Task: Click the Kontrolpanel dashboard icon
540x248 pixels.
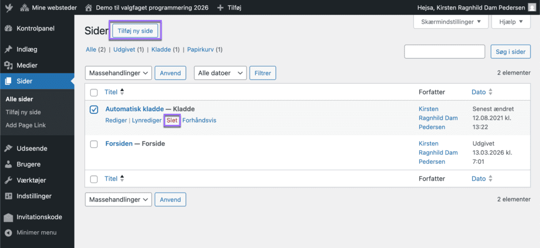Action: 8,28
